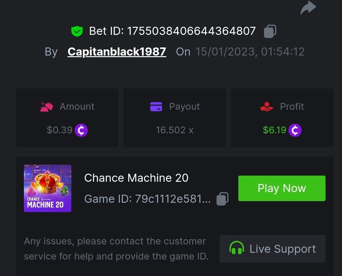Select the Bet ID number text
Viewport: 342px width, 276px height.
[x=191, y=31]
